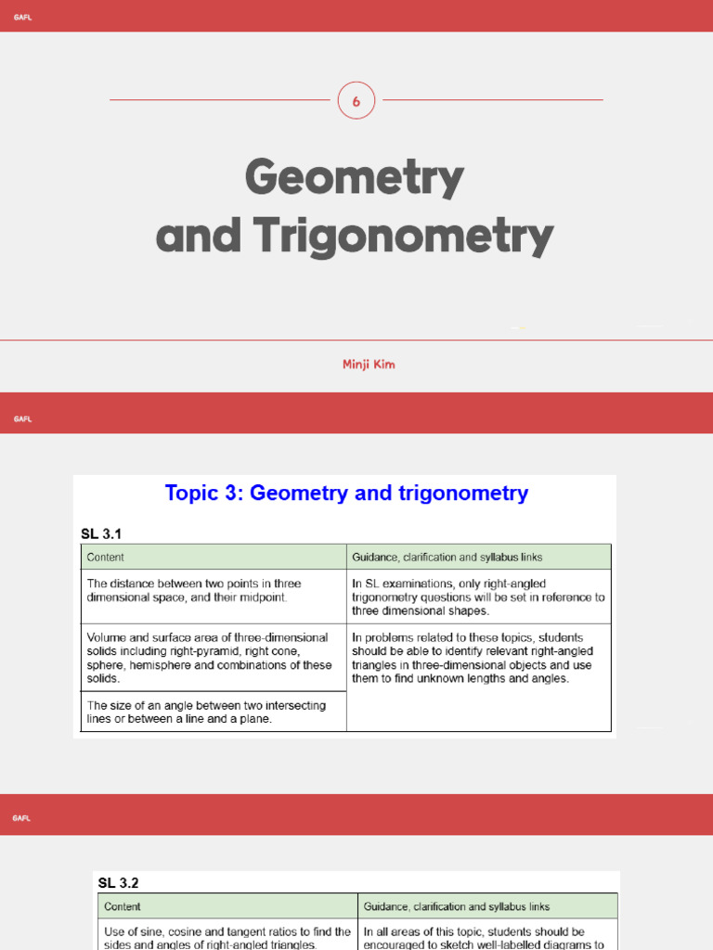Click the GAFL logo above the Topic 3 slide

[x=22, y=419]
